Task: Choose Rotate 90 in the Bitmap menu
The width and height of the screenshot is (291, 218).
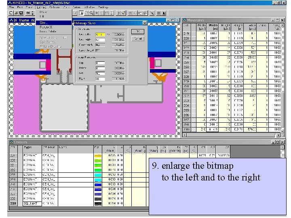Action: point(53,27)
